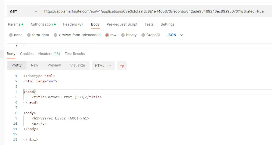Switch to the Tests tab

(149, 24)
